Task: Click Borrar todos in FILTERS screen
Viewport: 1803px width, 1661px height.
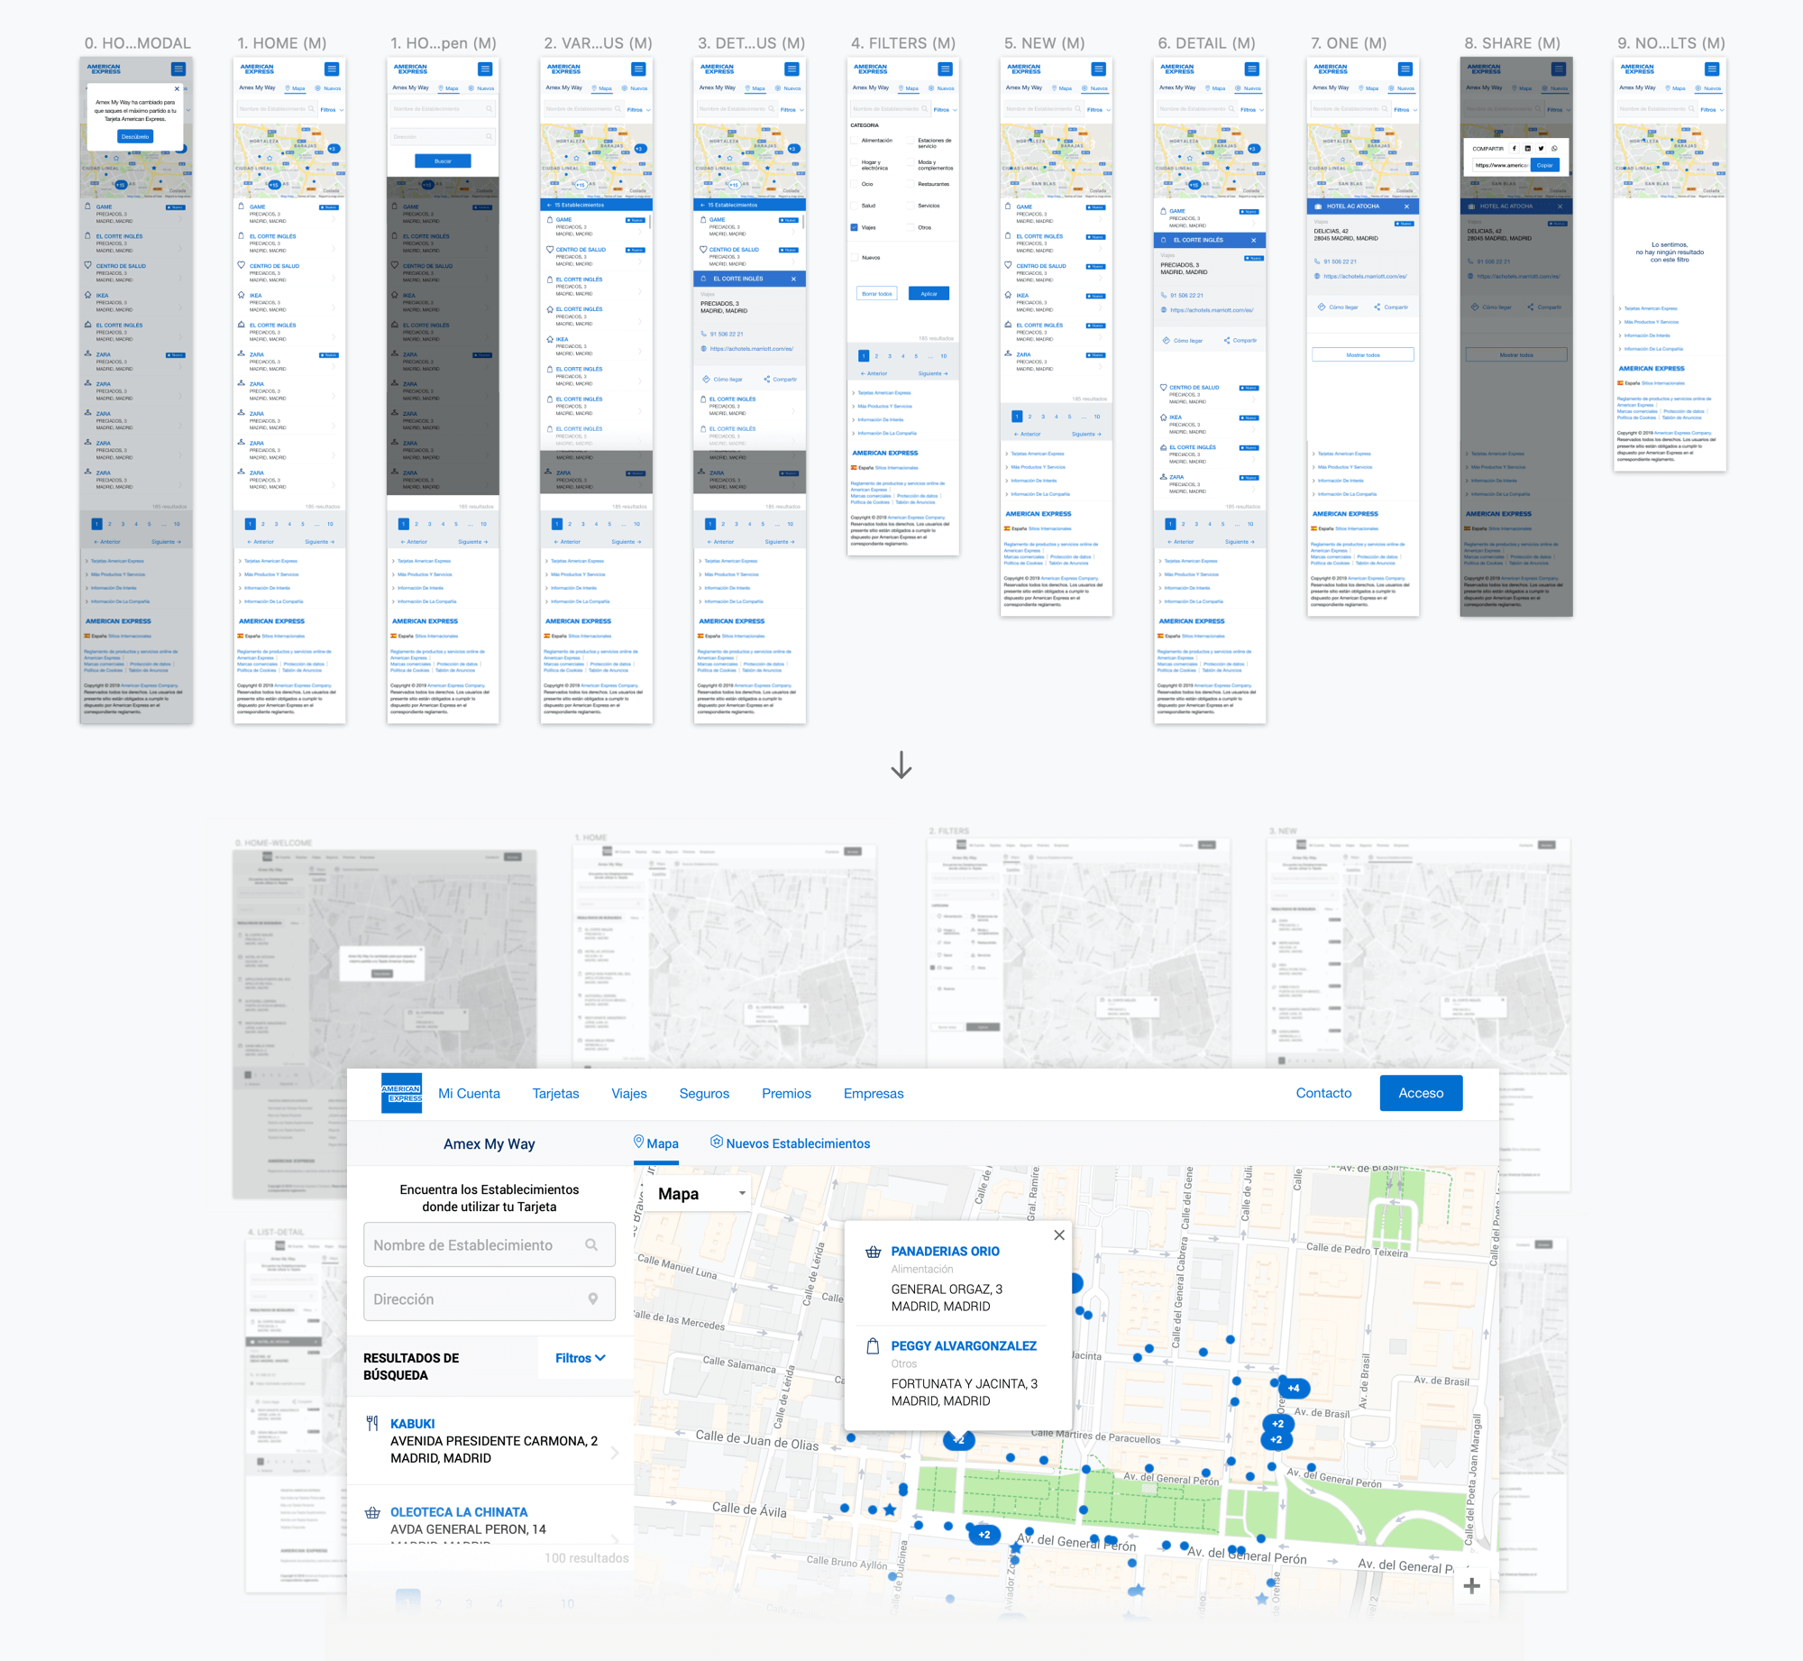Action: [x=876, y=293]
